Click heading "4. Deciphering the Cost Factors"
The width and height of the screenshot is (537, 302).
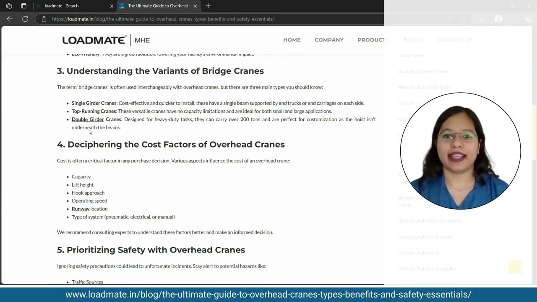pyautogui.click(x=171, y=144)
